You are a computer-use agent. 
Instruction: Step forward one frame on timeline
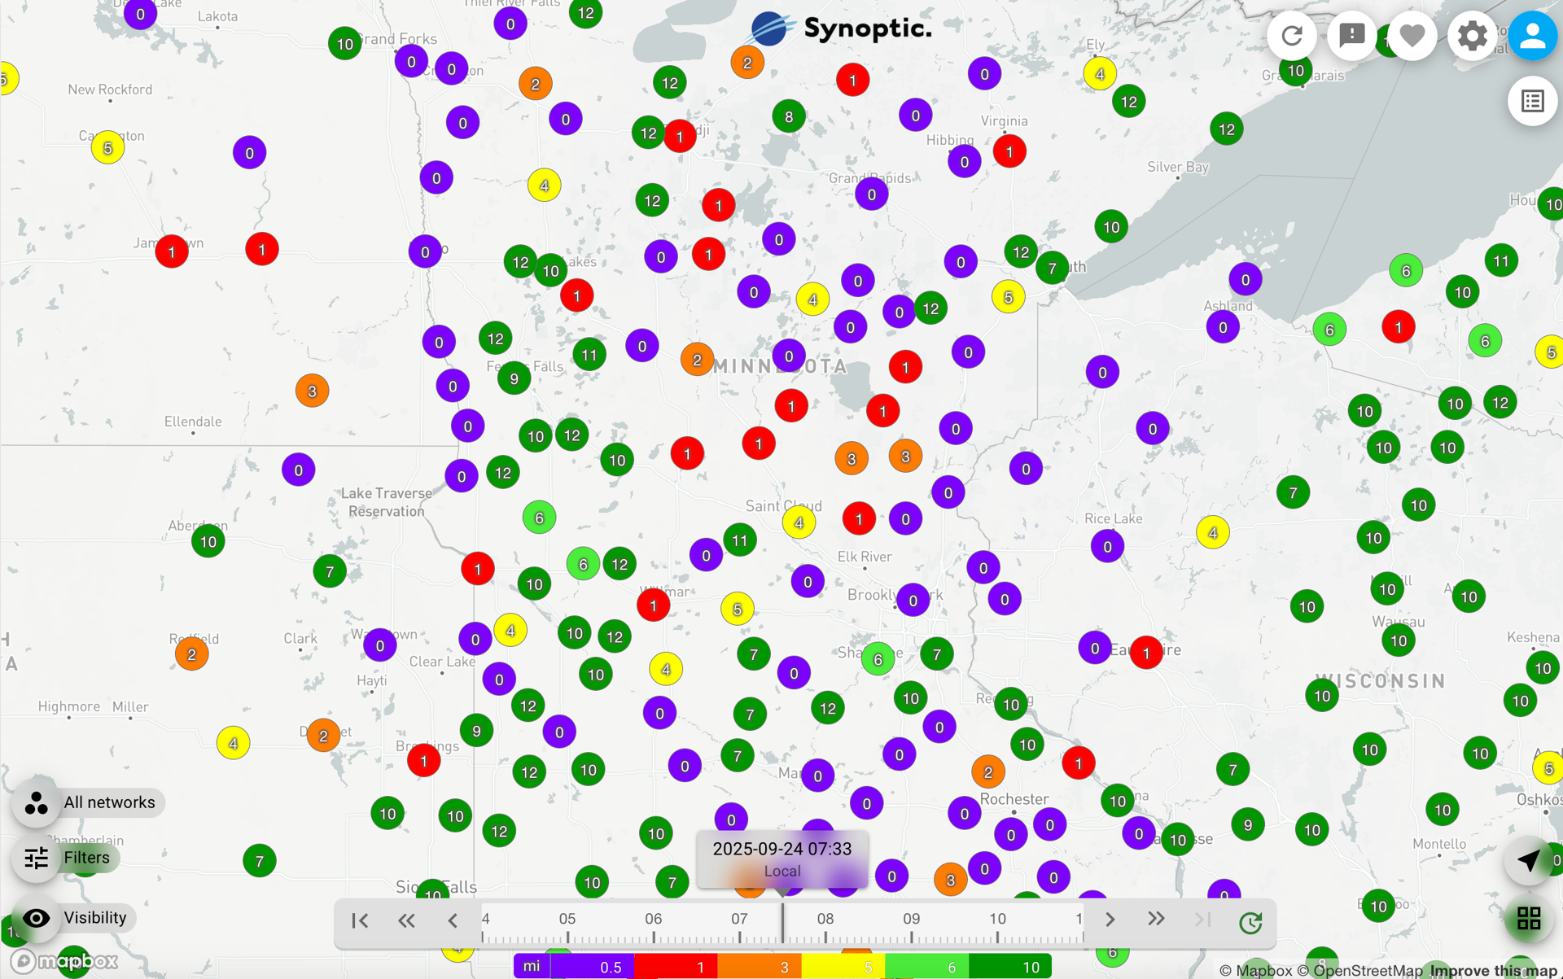(x=1110, y=920)
